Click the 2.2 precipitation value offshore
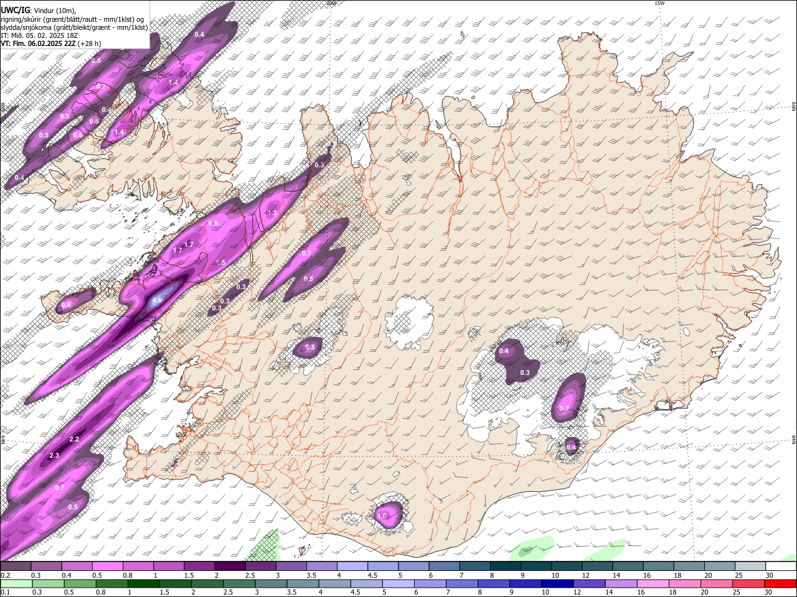The height and width of the screenshot is (597, 797). tap(74, 439)
